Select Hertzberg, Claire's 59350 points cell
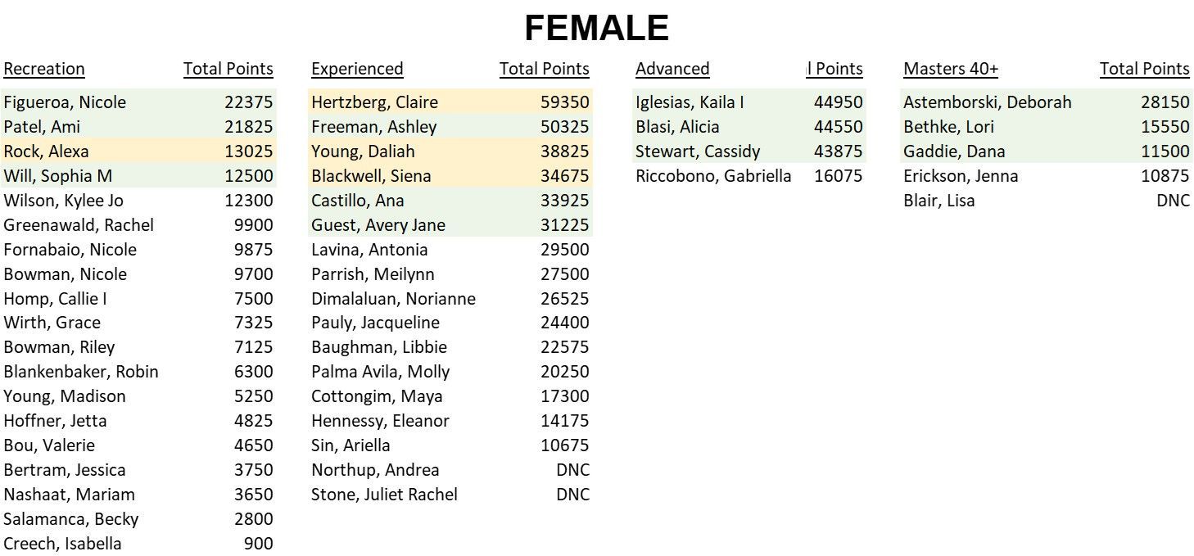 (x=564, y=102)
